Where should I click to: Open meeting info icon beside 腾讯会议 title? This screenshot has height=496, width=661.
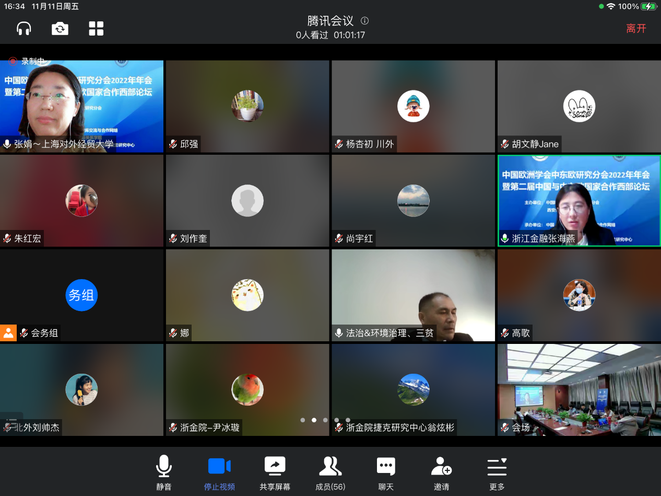coord(365,21)
